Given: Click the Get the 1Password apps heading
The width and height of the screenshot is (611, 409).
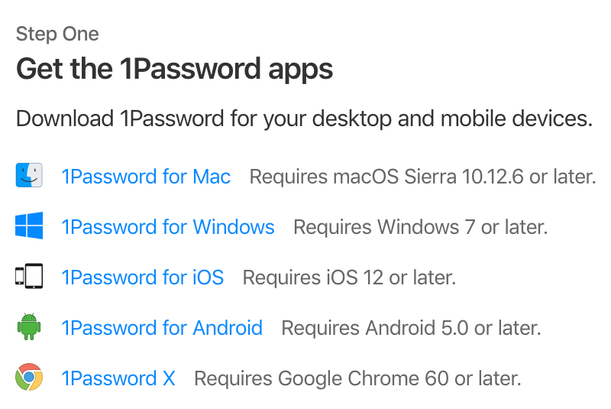Looking at the screenshot, I should tap(174, 69).
